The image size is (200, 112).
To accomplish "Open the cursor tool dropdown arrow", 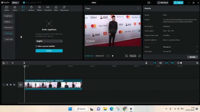I will (7, 63).
